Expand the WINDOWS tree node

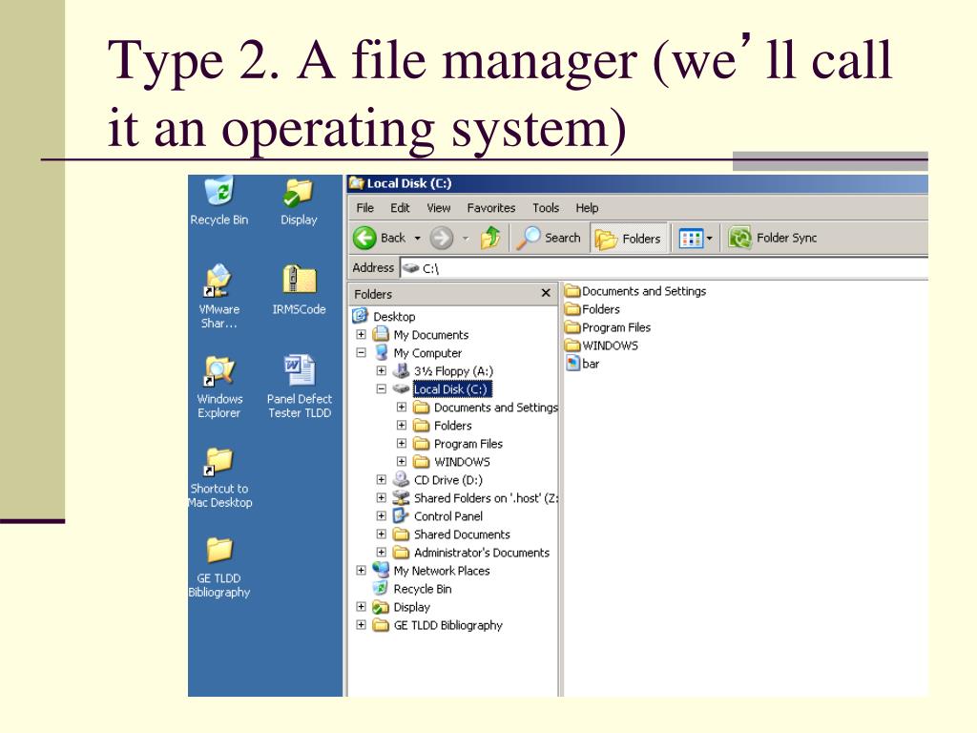coord(402,461)
